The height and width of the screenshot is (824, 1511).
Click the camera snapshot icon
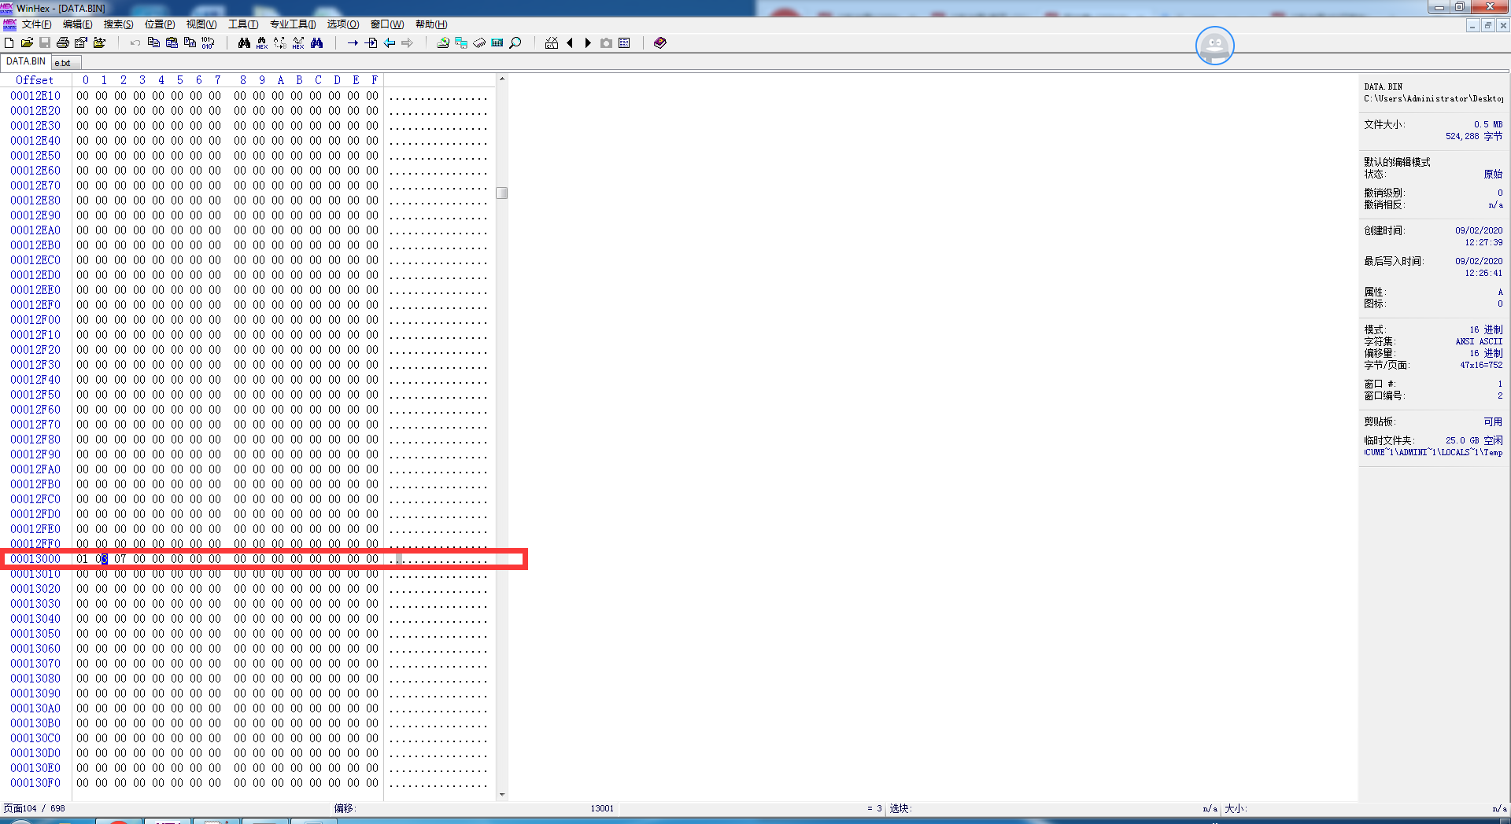606,43
